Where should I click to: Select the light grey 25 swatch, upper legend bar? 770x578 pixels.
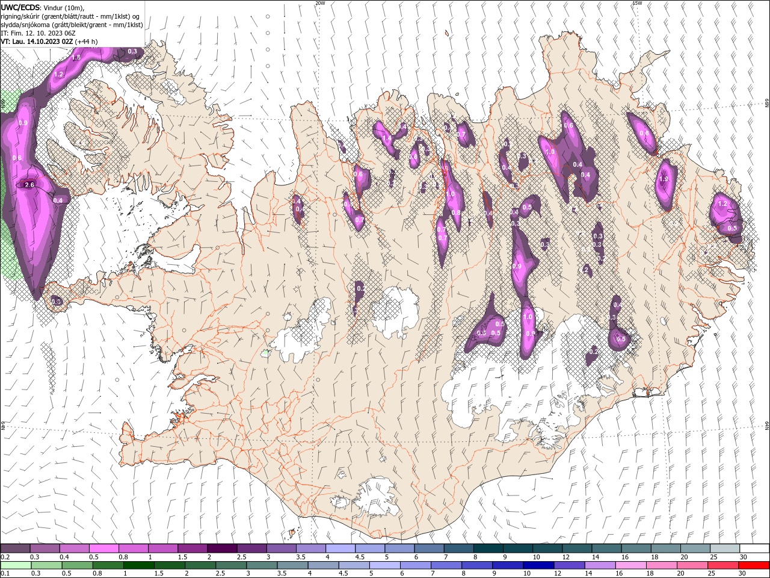coord(725,548)
